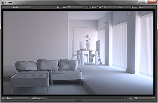Click the Load Image button
Screen dimensions: 158x103
[x=37, y=98]
